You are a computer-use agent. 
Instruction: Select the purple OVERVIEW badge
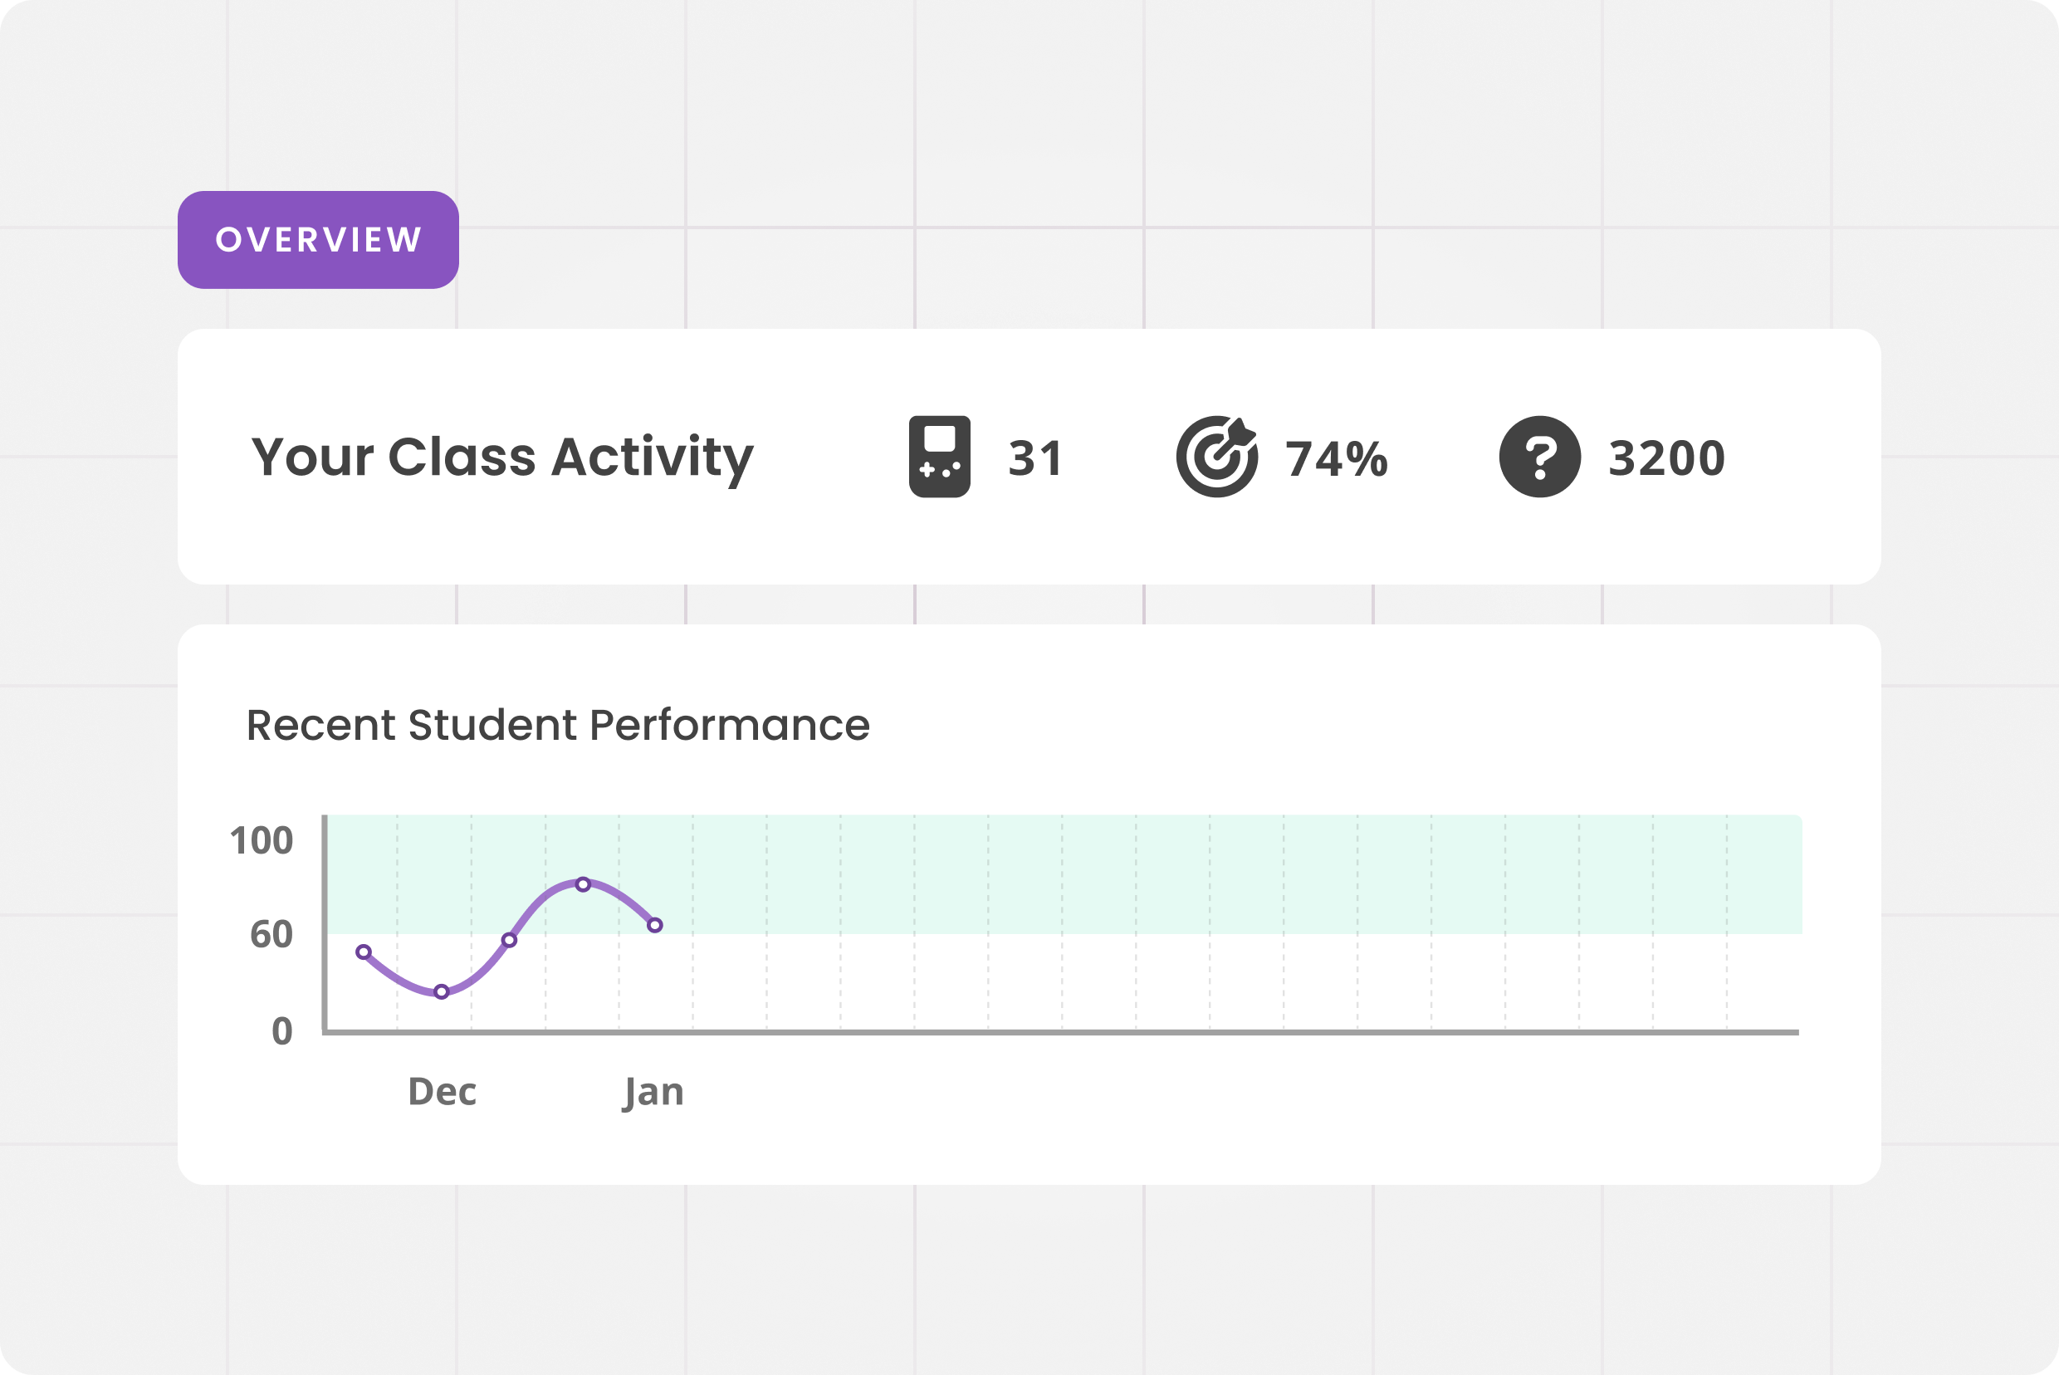pyautogui.click(x=318, y=239)
